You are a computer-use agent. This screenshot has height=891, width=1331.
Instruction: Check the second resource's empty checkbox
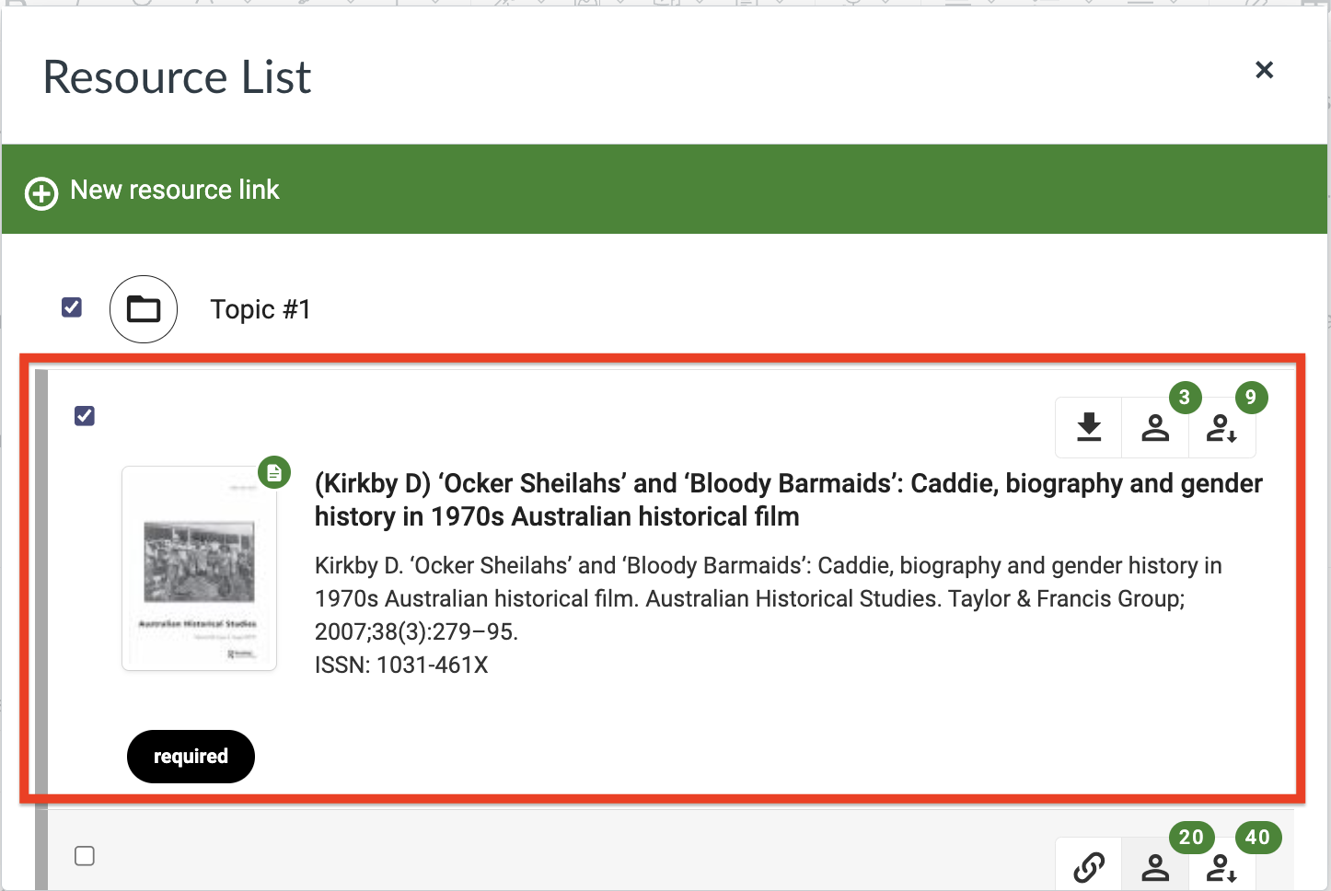click(85, 856)
